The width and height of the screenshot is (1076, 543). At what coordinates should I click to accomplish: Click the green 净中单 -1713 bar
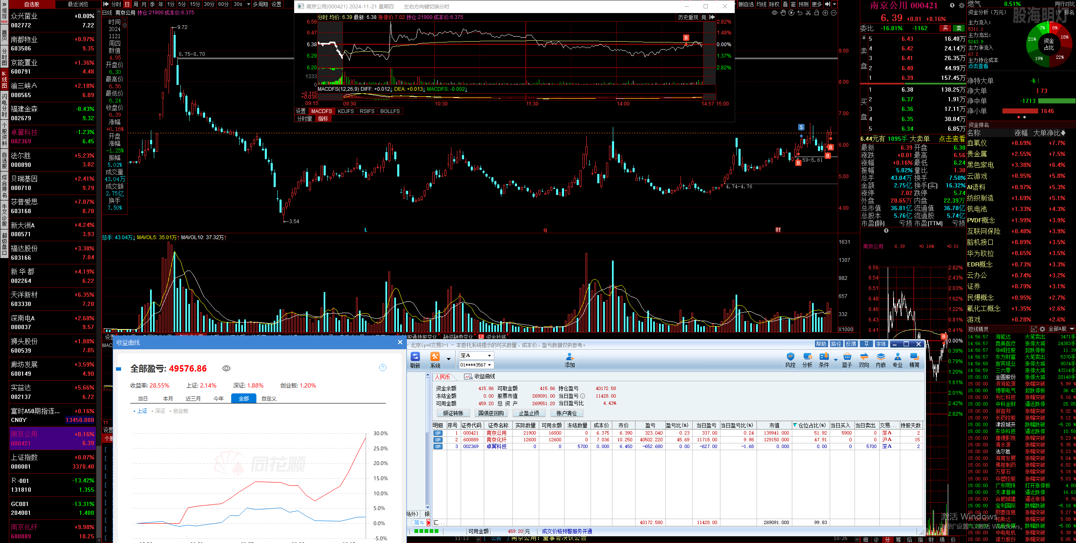[1056, 101]
